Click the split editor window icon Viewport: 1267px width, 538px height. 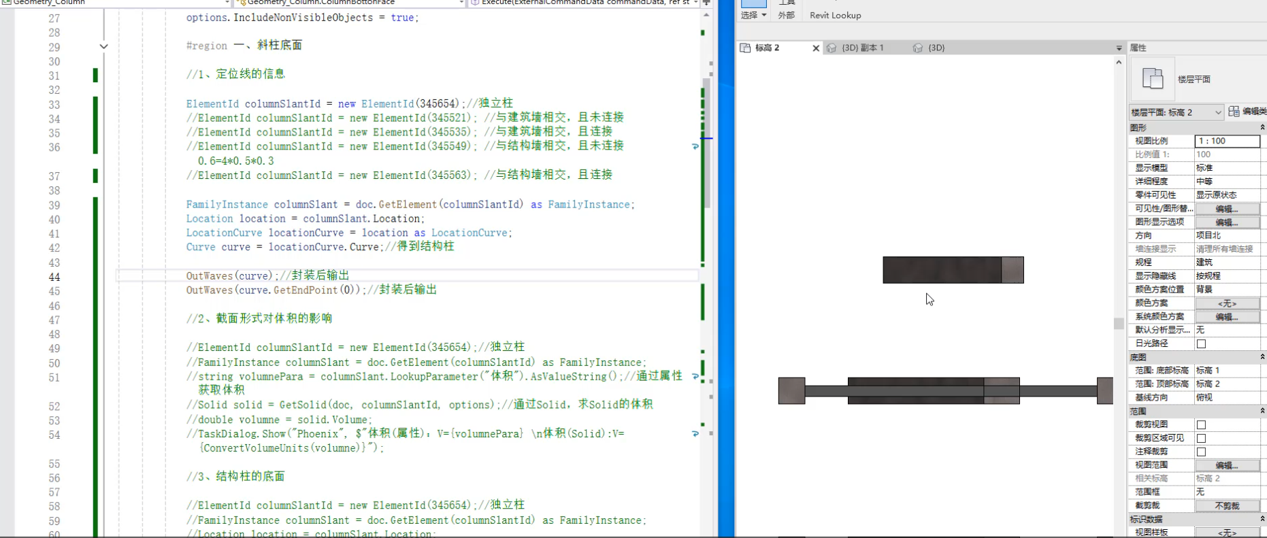point(706,3)
